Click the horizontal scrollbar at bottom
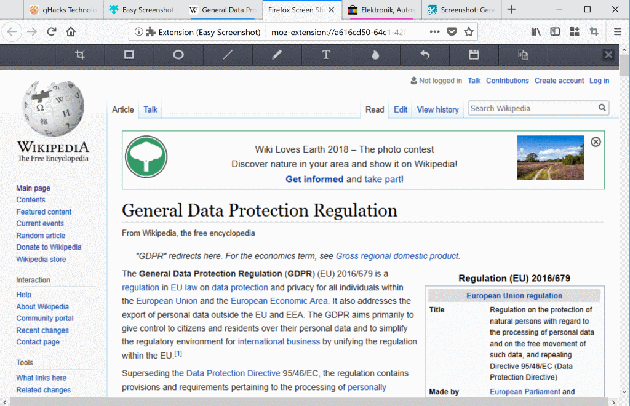Image resolution: width=630 pixels, height=406 pixels. [x=309, y=402]
